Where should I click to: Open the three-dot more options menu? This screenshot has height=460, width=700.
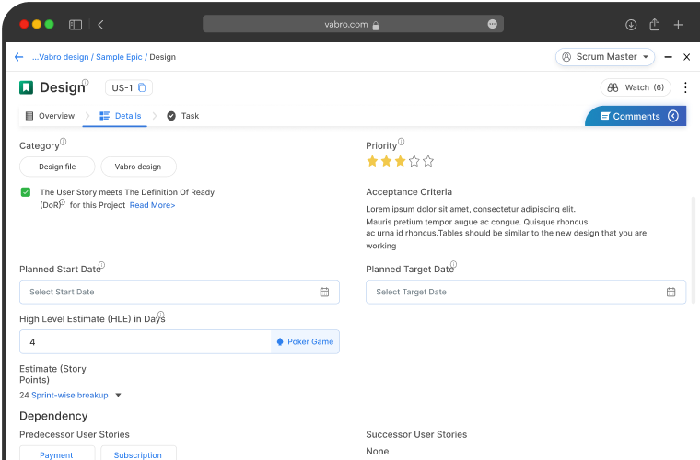(685, 87)
